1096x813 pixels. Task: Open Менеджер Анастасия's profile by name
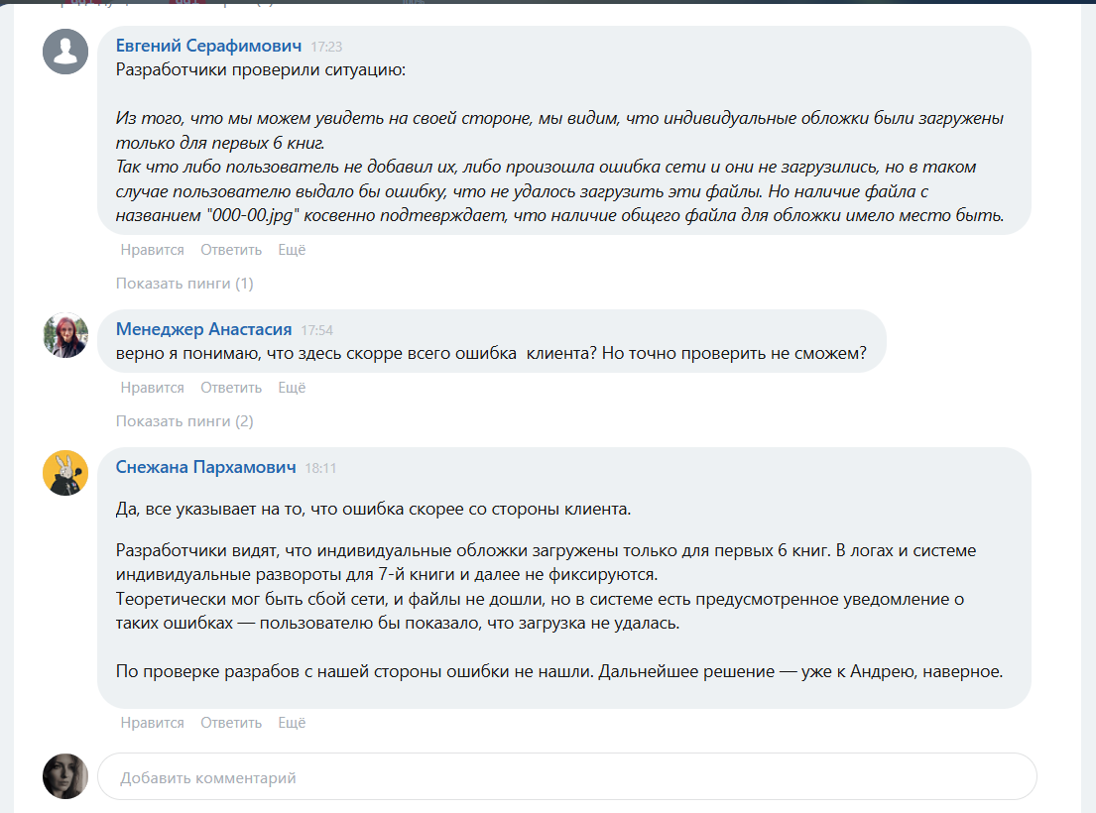[203, 329]
